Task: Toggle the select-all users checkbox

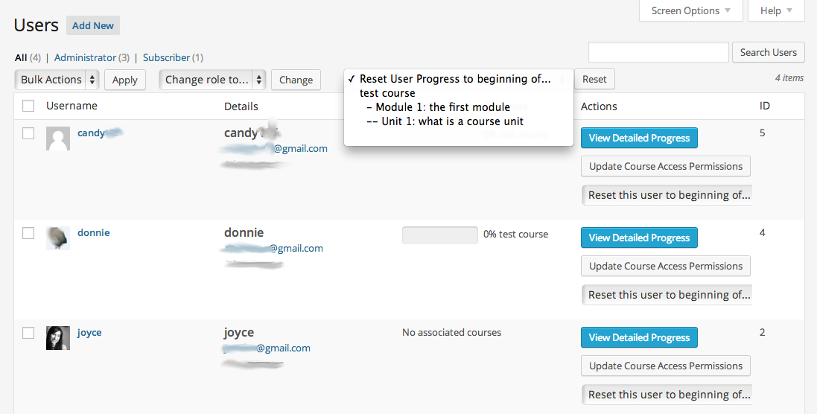Action: click(x=28, y=106)
